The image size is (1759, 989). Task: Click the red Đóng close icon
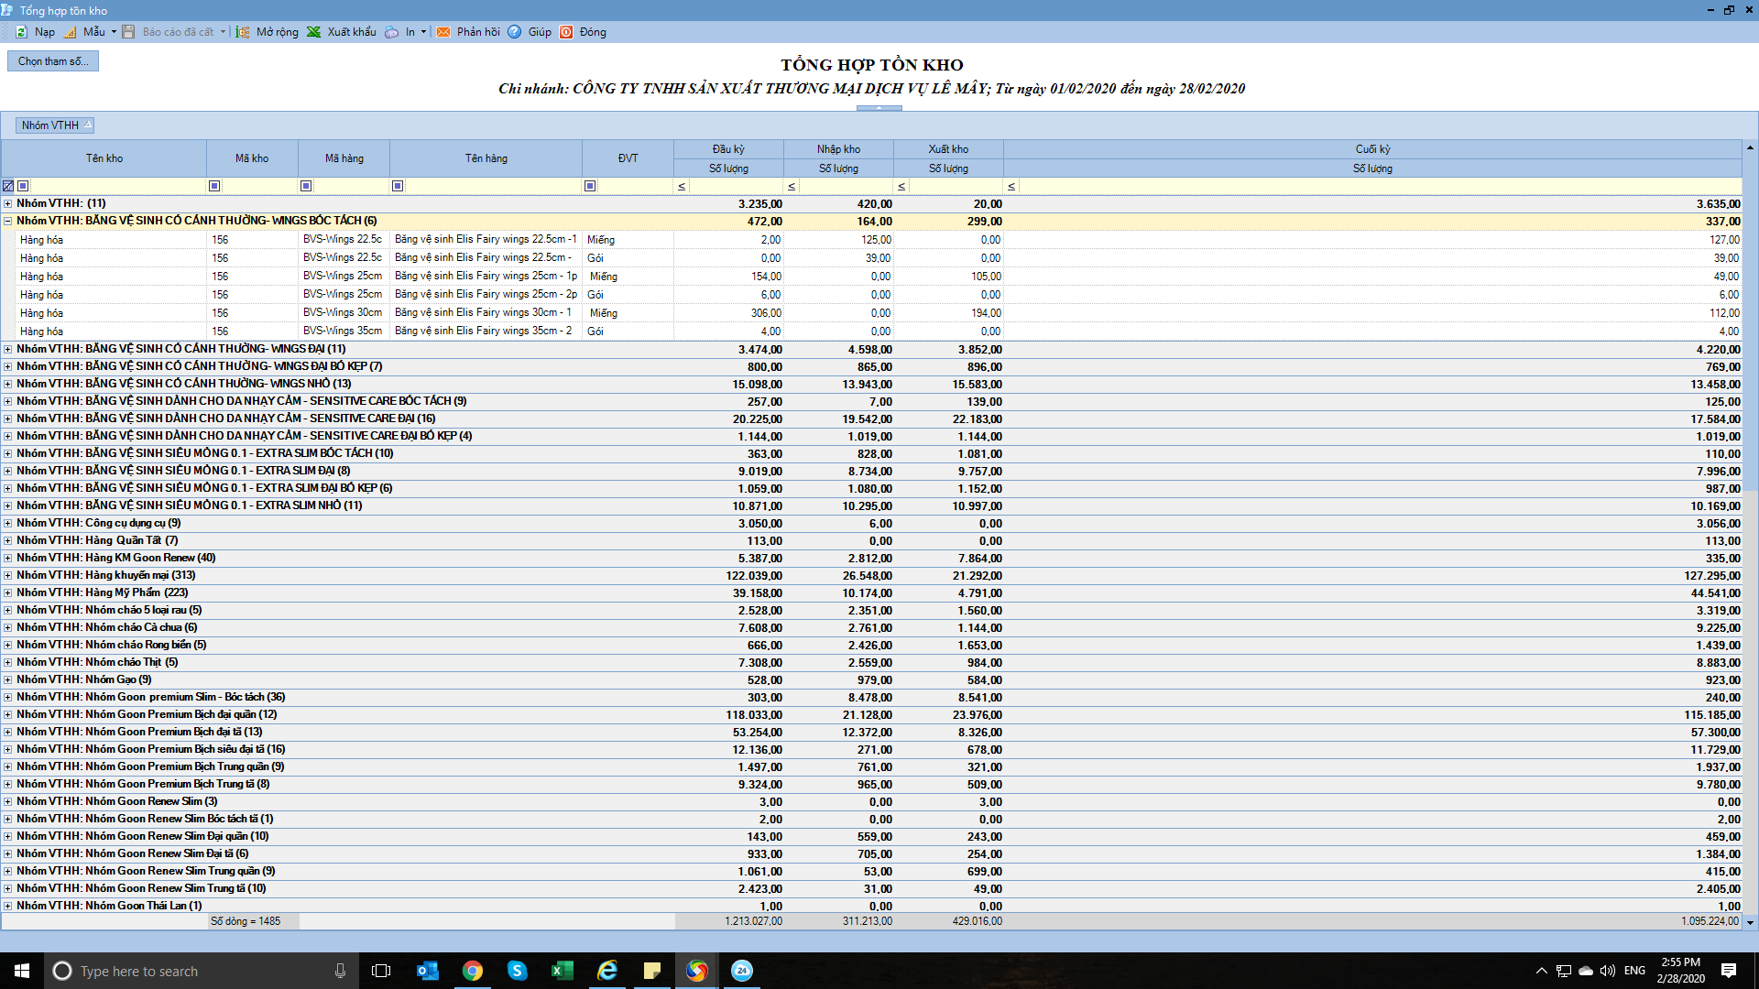tap(566, 32)
